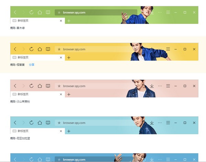This screenshot has height=162, width=206.
Task: Click browser.qq.com address bar in green theme
Action: pos(93,12)
